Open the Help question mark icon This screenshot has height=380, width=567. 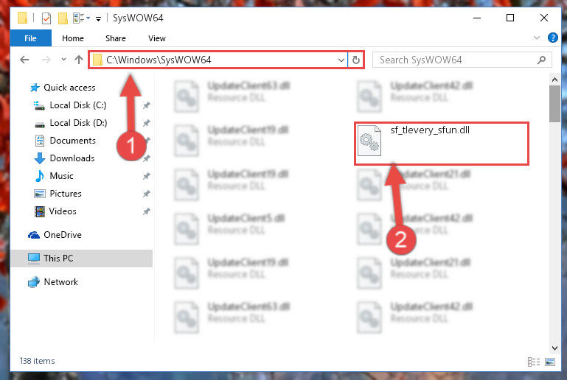click(552, 38)
